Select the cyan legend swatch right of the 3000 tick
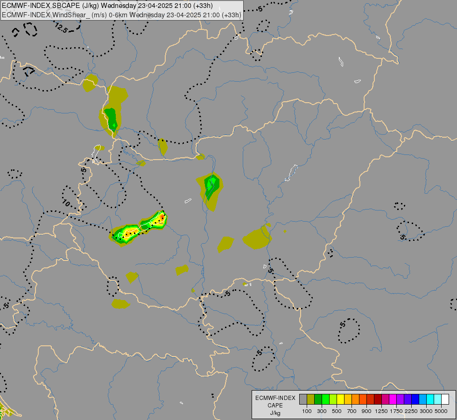457x420 pixels. [430, 399]
